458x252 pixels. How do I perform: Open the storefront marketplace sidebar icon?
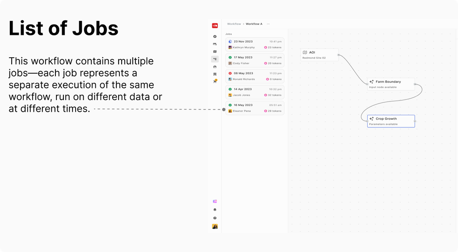215,74
